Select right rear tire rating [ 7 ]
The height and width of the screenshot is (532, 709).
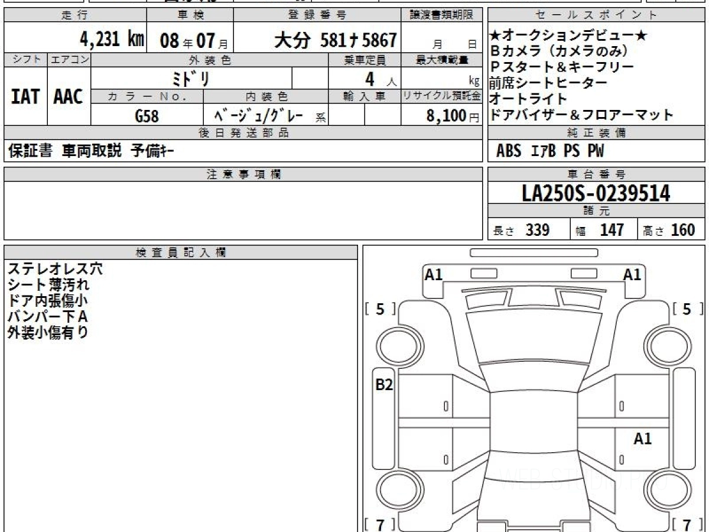(x=688, y=524)
